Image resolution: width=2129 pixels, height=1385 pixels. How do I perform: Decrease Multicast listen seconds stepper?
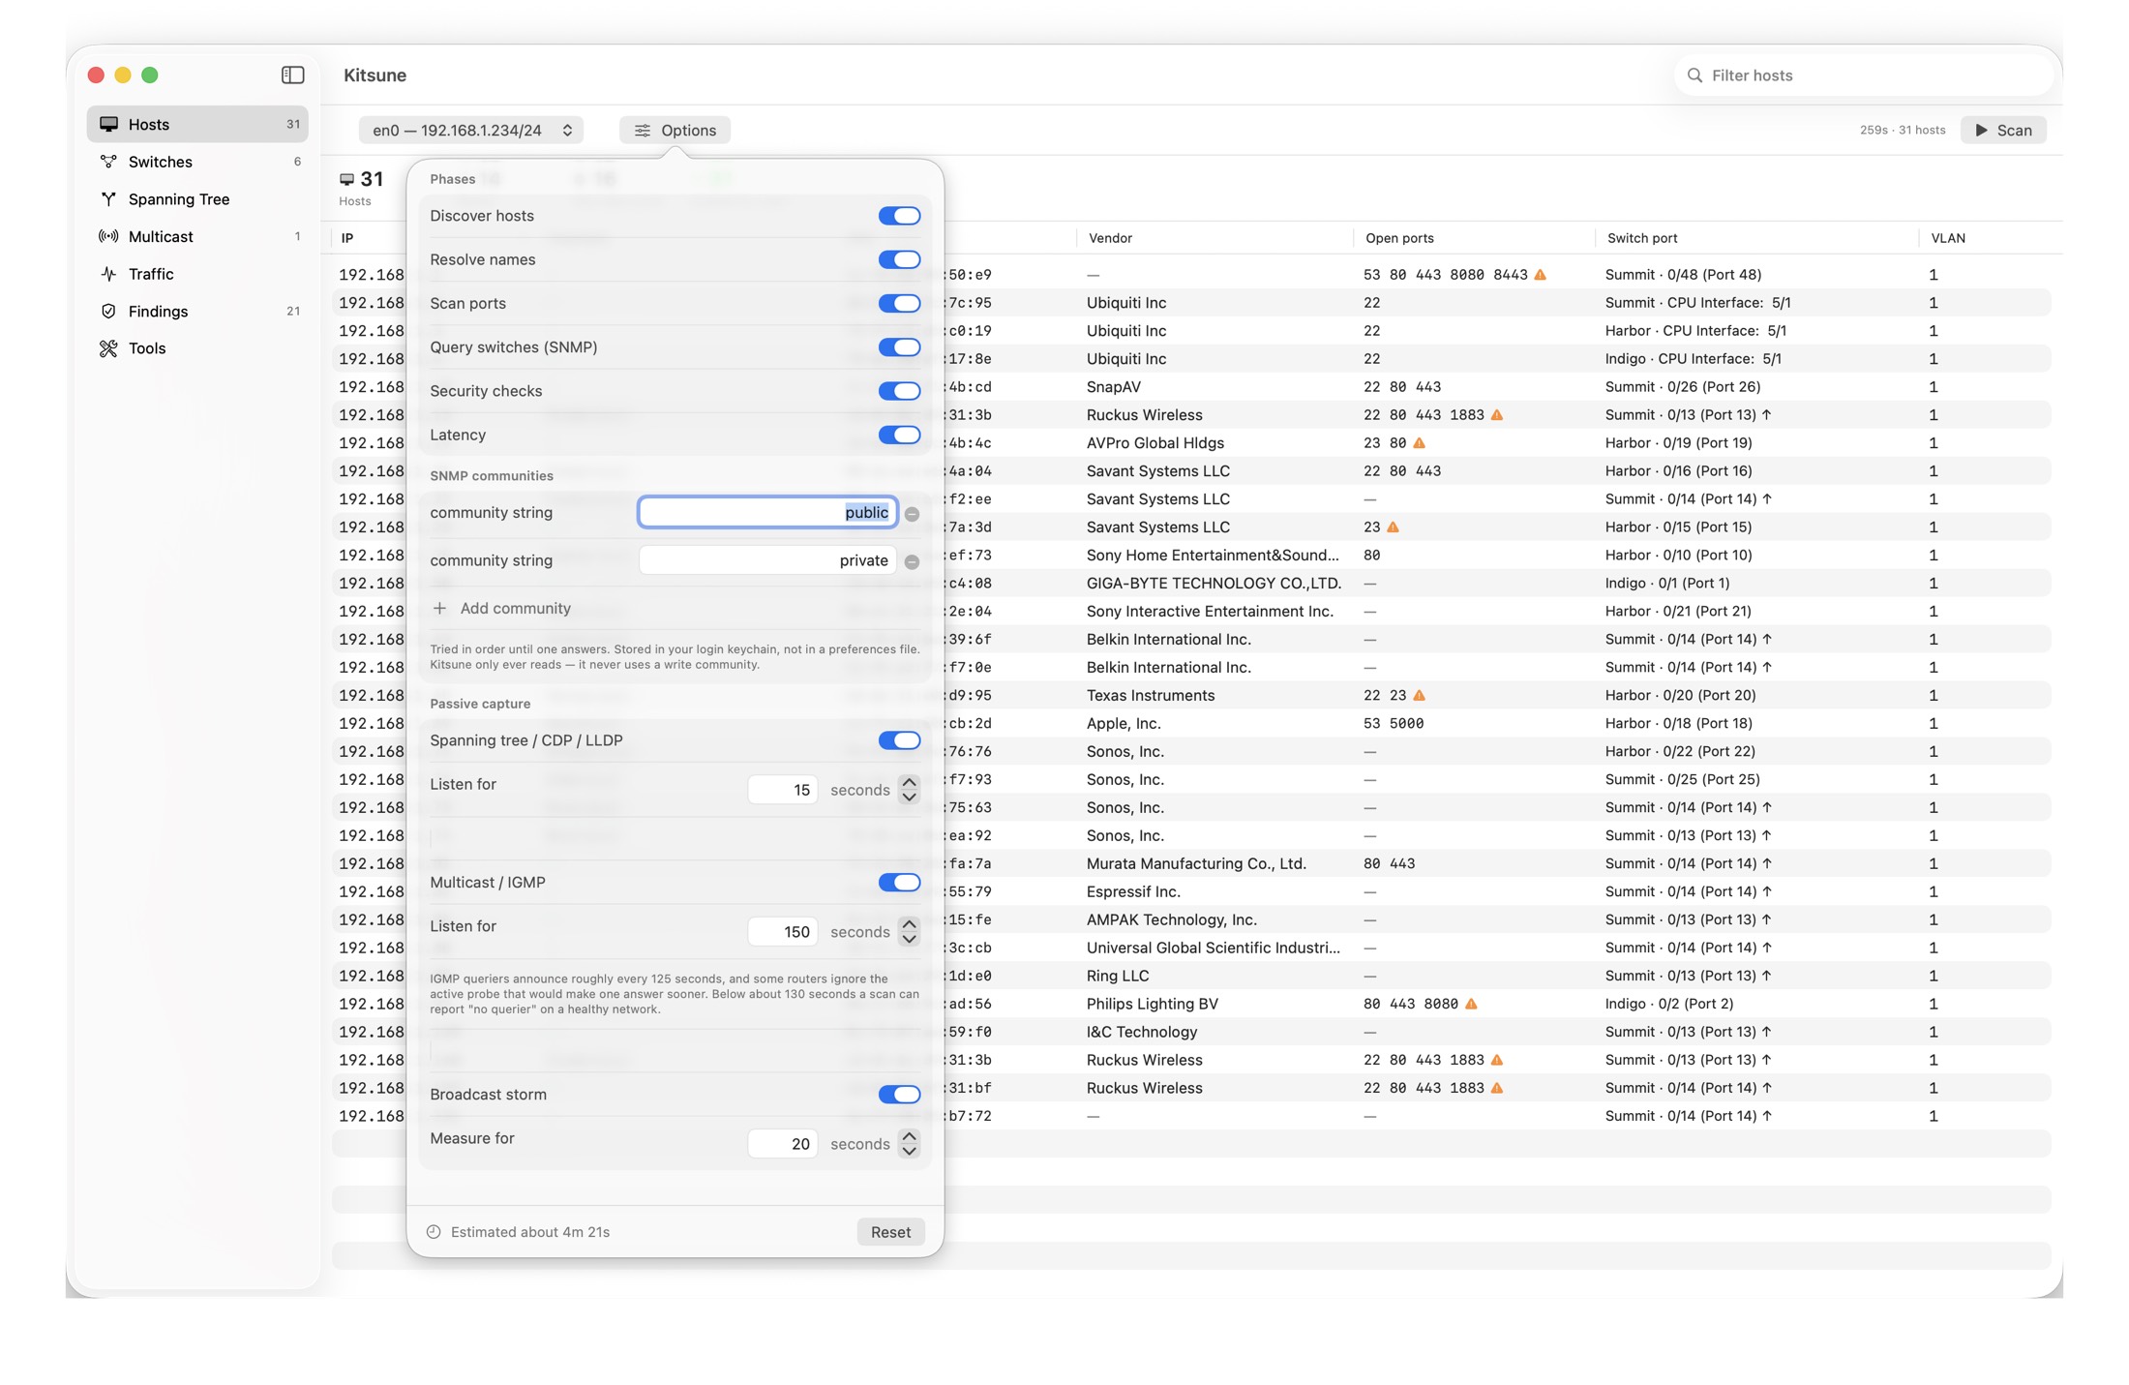(909, 939)
